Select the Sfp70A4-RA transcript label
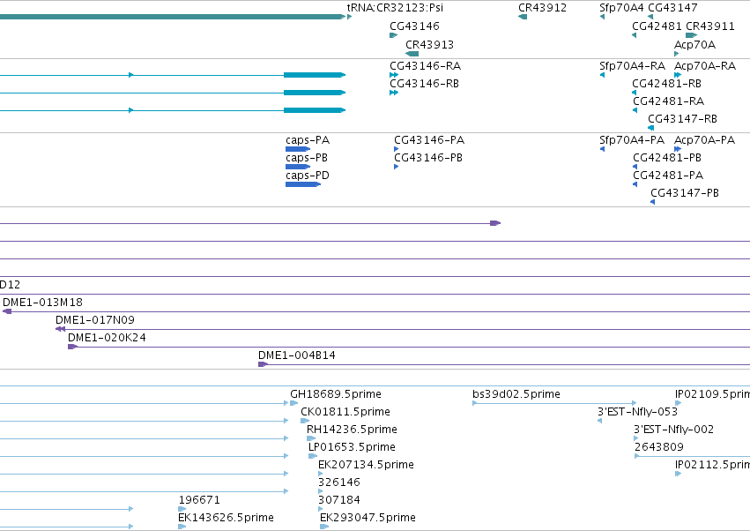This screenshot has height=531, width=750. [x=632, y=65]
